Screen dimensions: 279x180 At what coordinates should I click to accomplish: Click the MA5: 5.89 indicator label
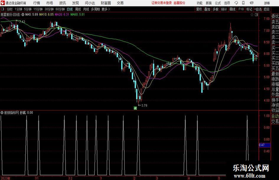pyautogui.click(x=32, y=14)
